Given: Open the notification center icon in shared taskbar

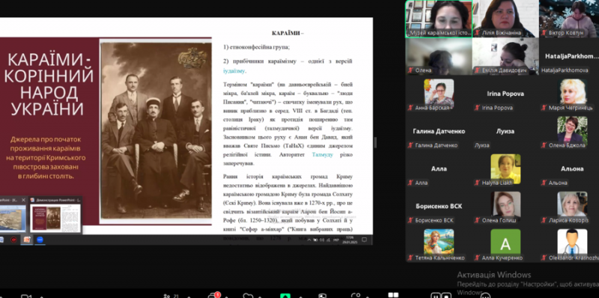Looking at the screenshot, I should [x=364, y=240].
